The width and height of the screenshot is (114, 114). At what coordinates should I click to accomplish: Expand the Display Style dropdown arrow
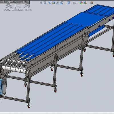tap(71, 3)
